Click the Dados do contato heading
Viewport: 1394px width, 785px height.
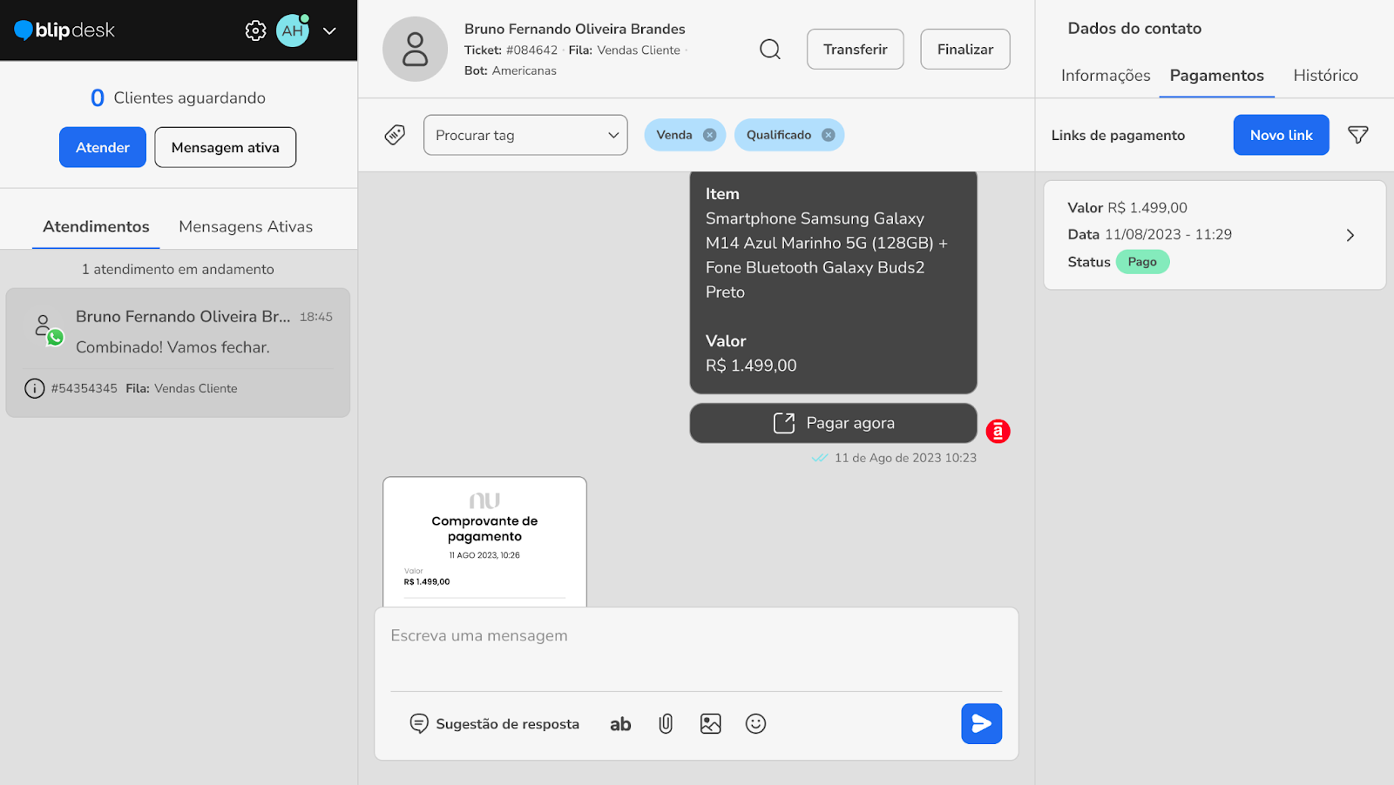pos(1134,29)
